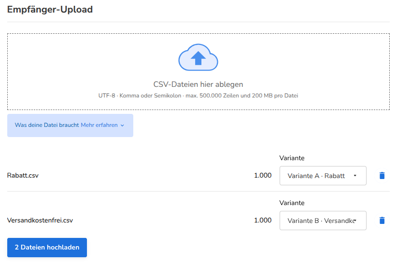
Task: Delete the Rabatt.csv file with trash icon
Action: tap(382, 176)
